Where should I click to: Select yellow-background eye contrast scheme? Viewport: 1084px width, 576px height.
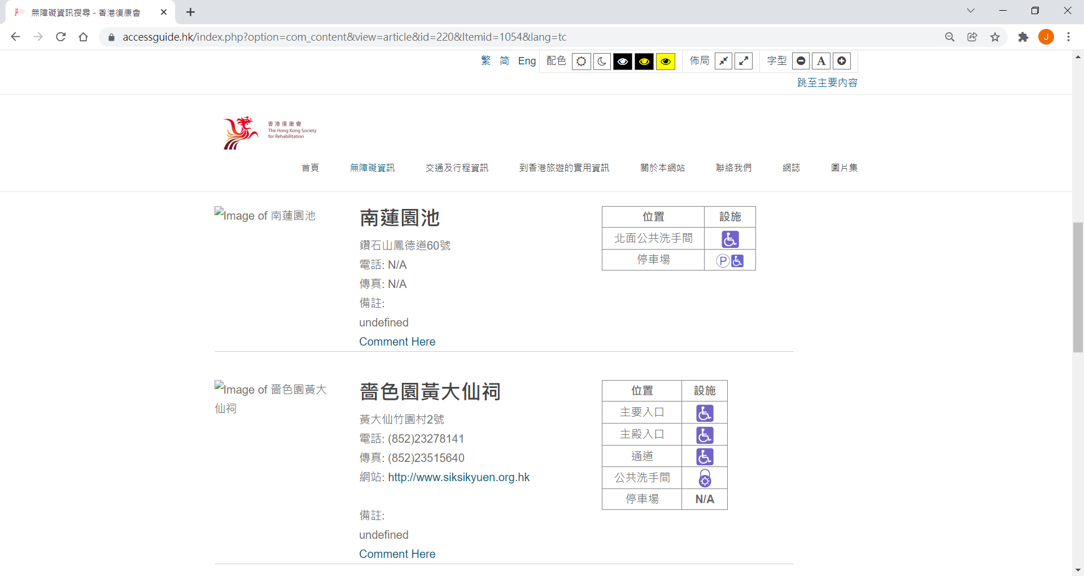click(666, 61)
